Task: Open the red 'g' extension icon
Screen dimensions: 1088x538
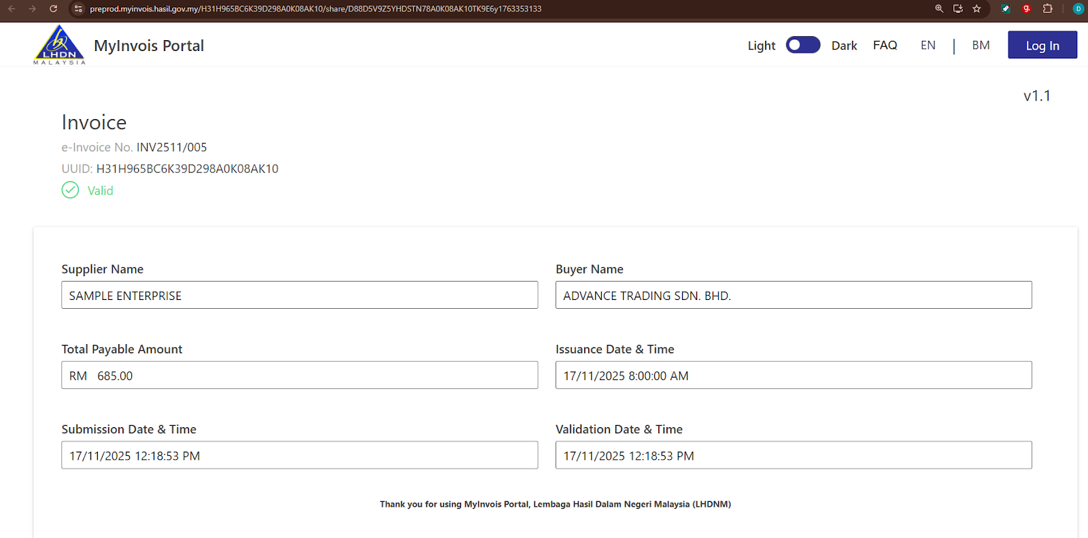Action: click(1026, 9)
